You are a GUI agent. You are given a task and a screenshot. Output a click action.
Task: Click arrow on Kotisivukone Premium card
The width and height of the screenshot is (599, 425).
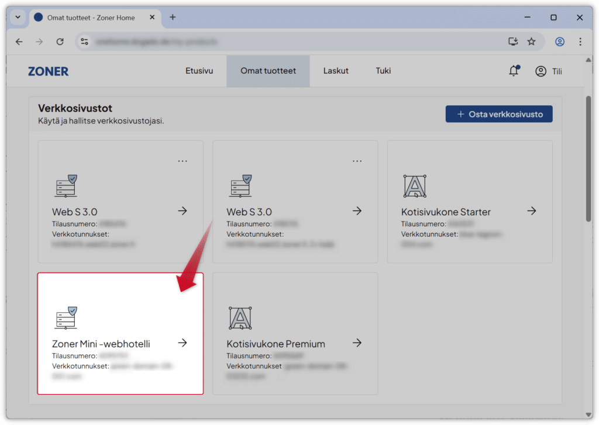pos(357,343)
